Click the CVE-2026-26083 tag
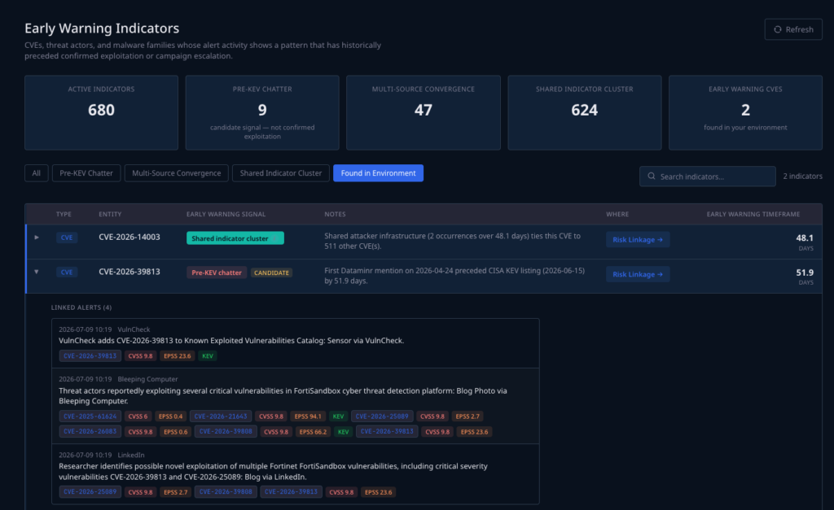This screenshot has width=834, height=510. click(x=90, y=431)
